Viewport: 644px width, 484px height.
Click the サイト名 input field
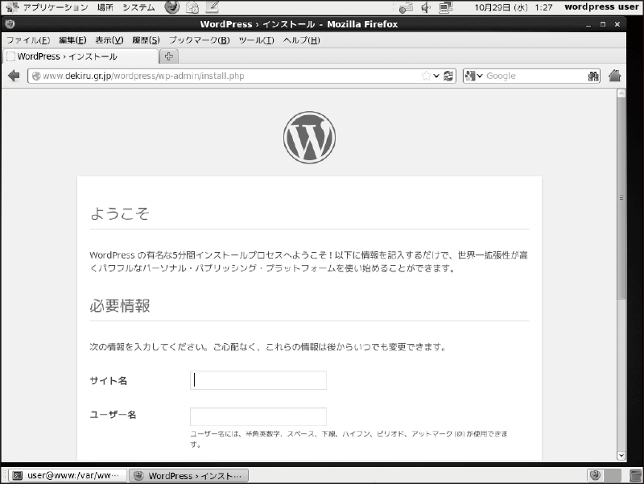(258, 380)
